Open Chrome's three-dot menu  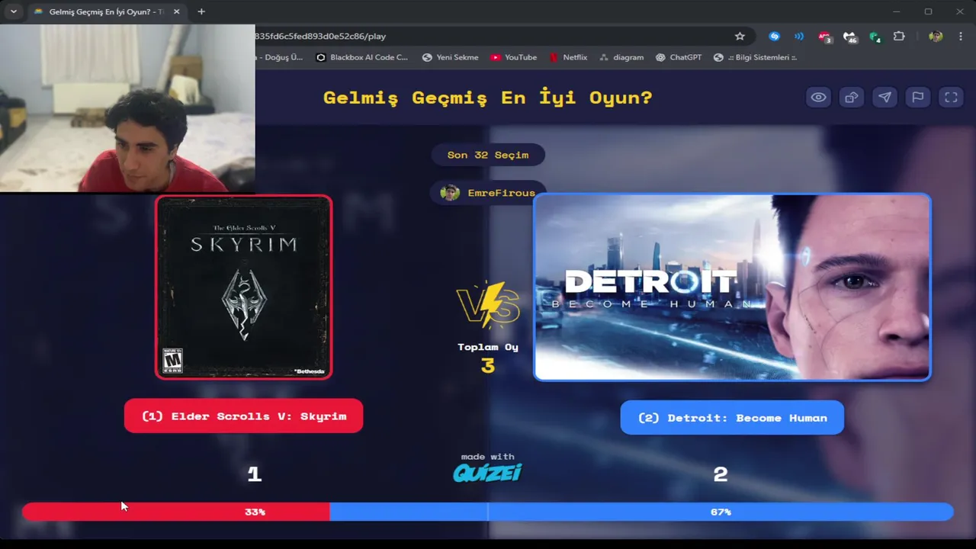point(960,36)
